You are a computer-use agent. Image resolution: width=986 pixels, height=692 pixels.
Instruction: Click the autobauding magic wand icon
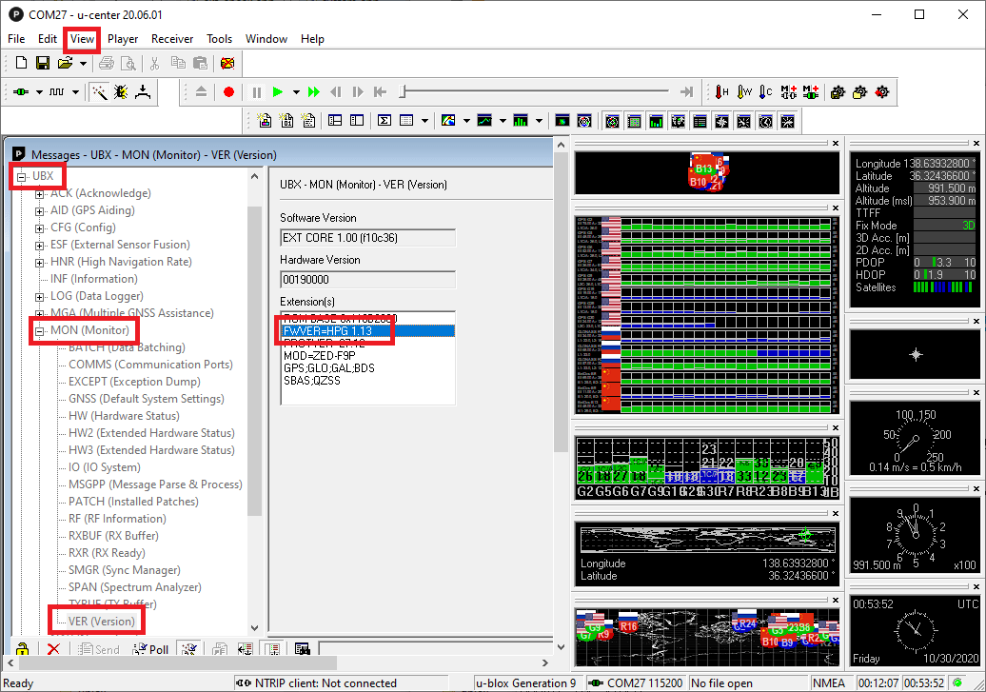[99, 92]
